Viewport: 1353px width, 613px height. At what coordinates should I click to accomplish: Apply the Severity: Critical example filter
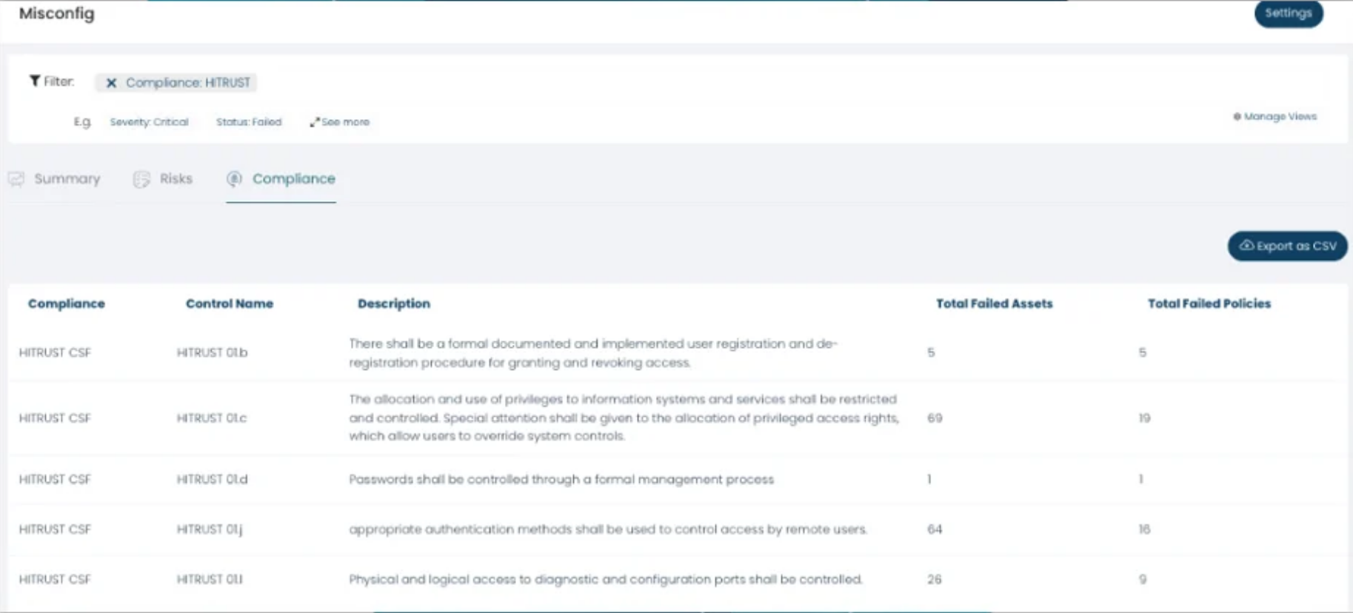149,122
